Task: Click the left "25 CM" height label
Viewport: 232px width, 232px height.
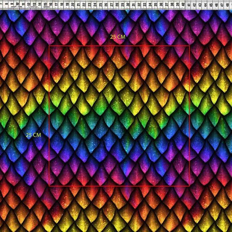Action: pyautogui.click(x=33, y=135)
